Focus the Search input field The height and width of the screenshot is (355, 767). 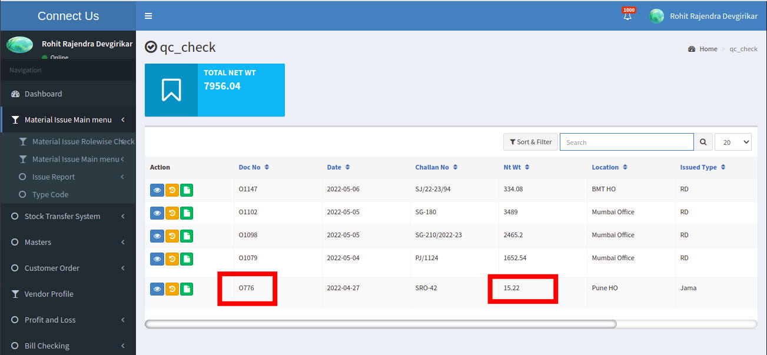pos(626,142)
